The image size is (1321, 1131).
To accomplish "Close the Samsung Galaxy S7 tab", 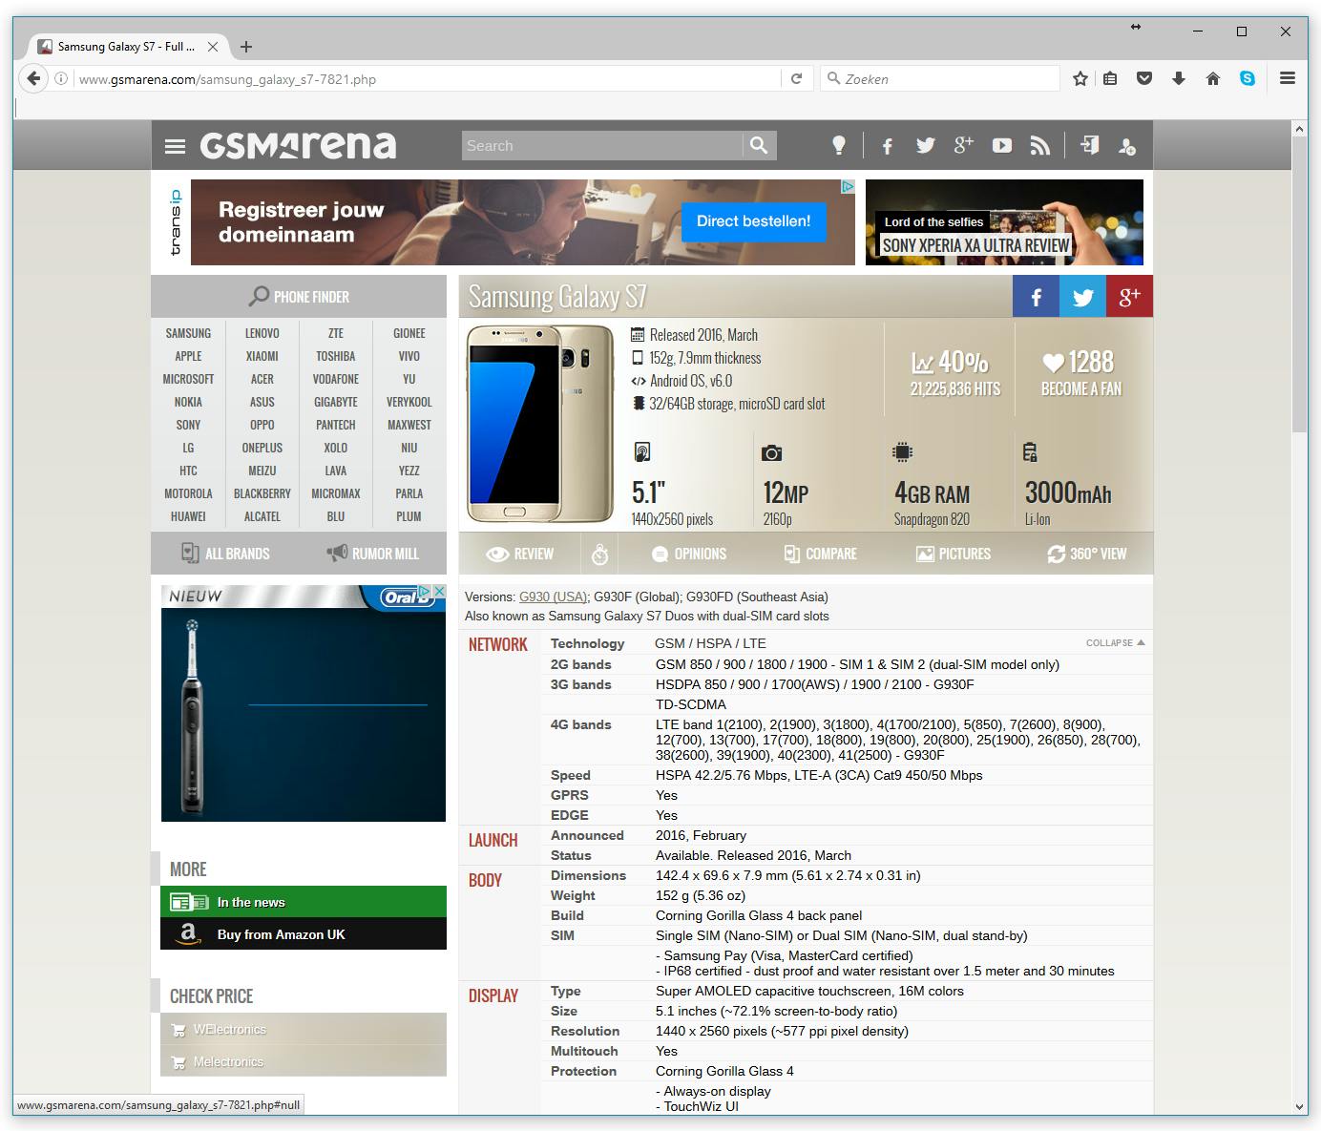I will click(x=213, y=46).
